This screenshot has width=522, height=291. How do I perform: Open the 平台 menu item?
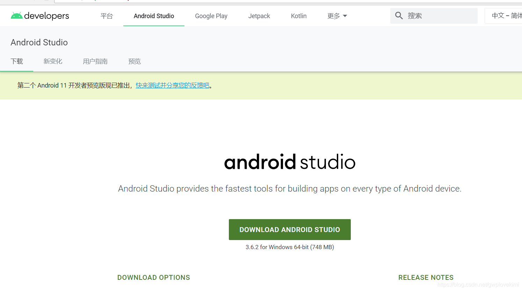(x=107, y=16)
